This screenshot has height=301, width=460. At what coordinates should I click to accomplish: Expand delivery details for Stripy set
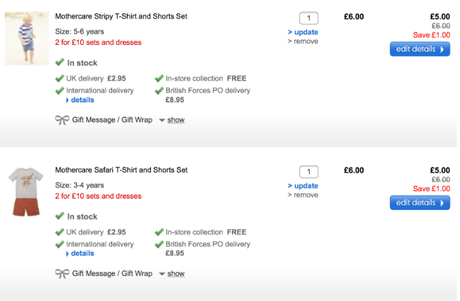pyautogui.click(x=82, y=100)
